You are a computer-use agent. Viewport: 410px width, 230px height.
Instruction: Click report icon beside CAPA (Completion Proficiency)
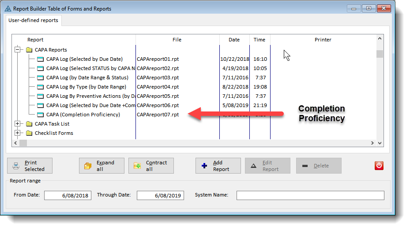(x=41, y=115)
